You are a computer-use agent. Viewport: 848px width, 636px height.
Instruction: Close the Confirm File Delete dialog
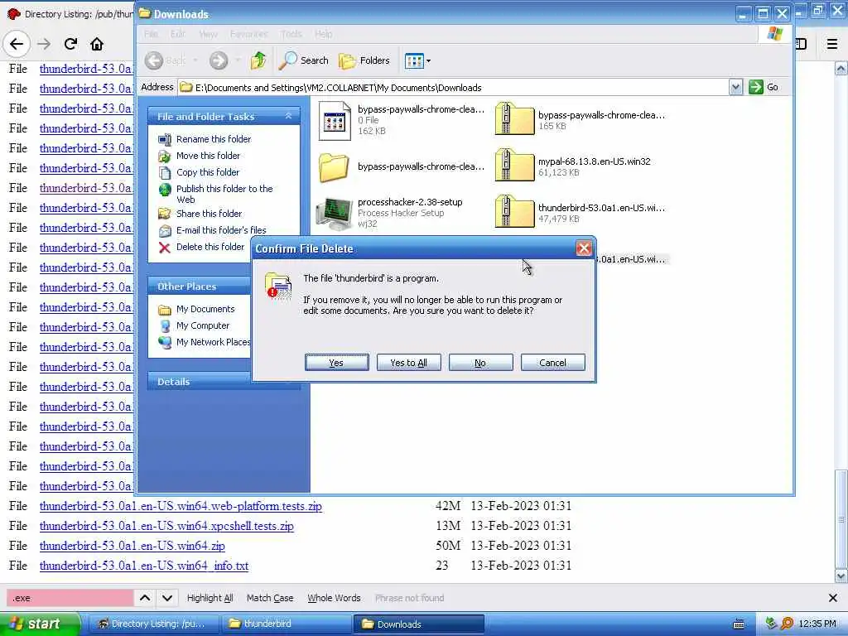tap(584, 248)
